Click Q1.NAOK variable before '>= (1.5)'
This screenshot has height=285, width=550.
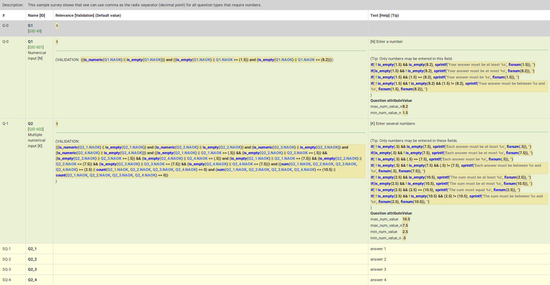tap(224, 60)
